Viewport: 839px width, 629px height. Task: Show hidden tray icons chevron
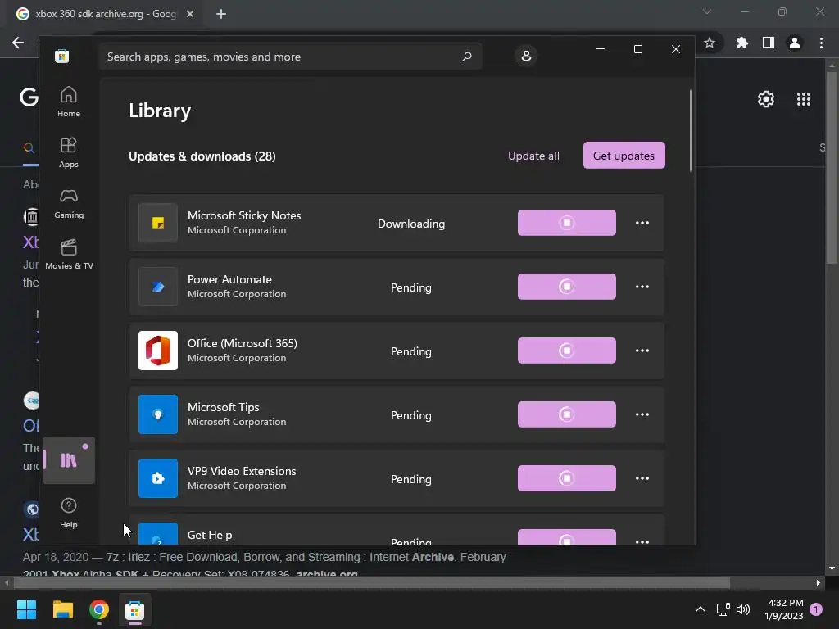[x=700, y=609]
